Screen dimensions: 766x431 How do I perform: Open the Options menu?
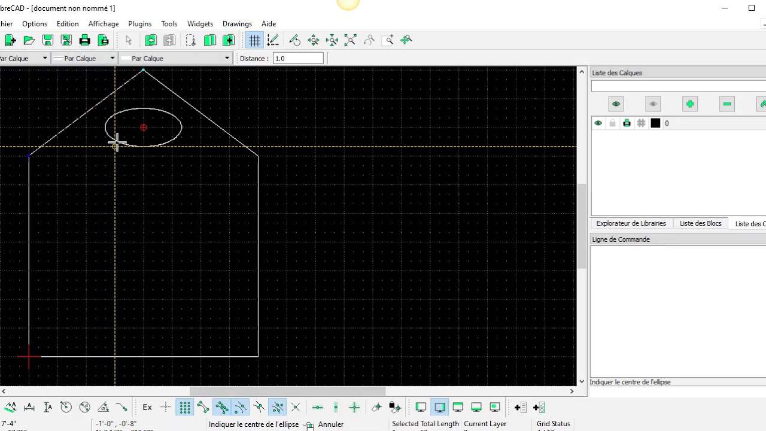pos(35,23)
